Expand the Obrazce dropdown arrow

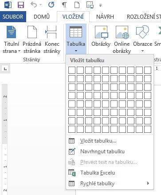[142, 51]
